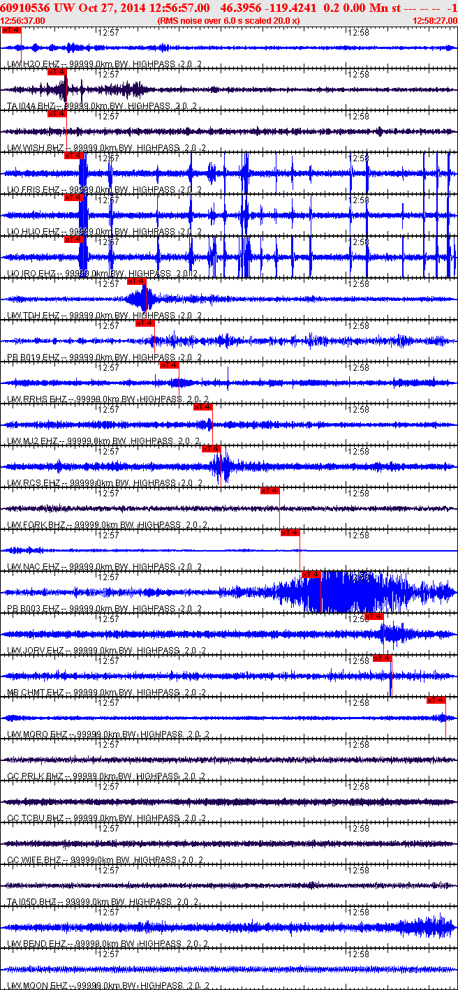Click the pick marker on UO.FRIS trace
Screen dimensions: 458x990
(x=73, y=156)
